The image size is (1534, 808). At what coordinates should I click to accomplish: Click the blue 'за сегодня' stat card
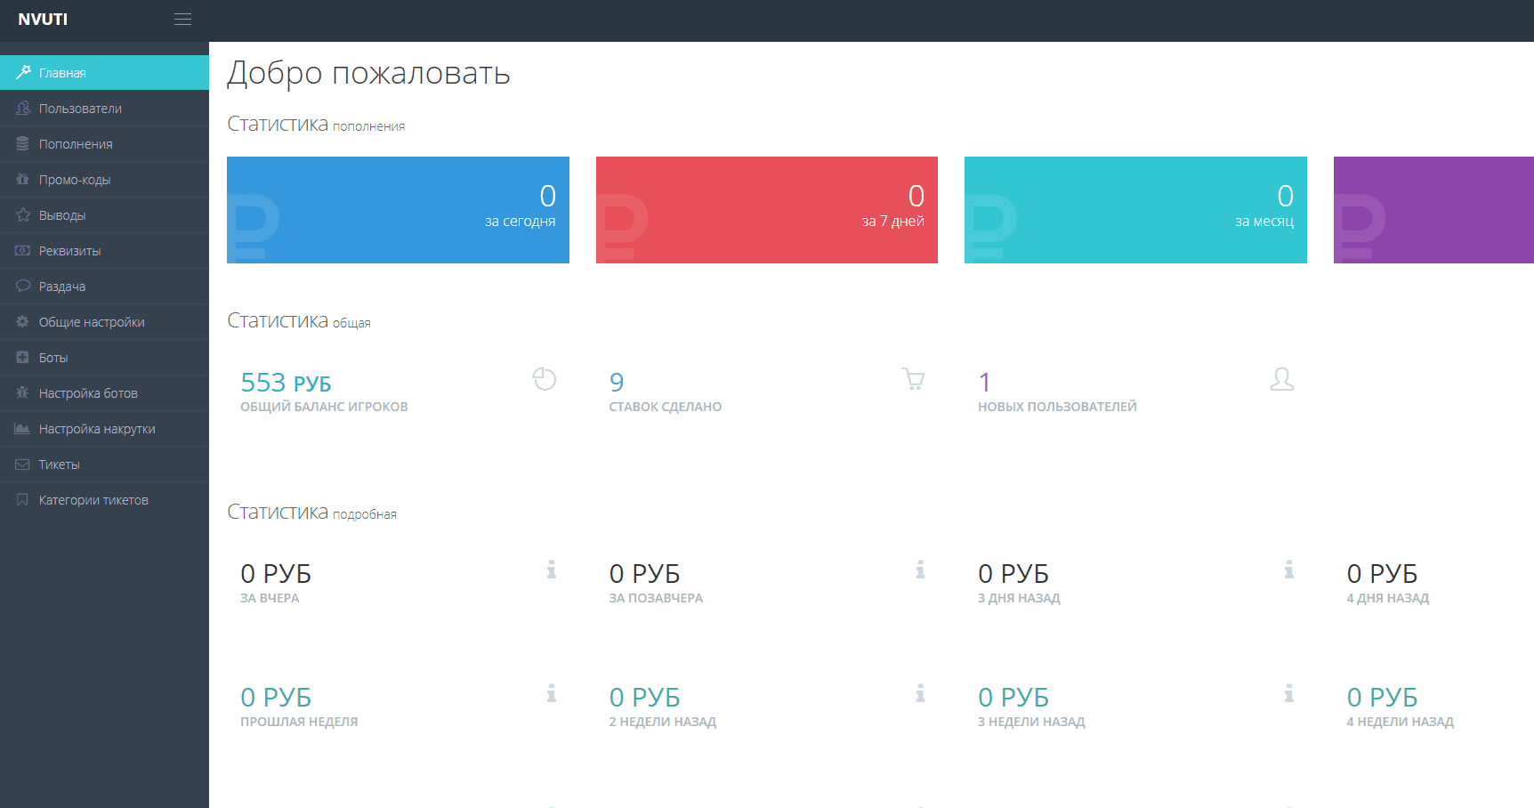tap(398, 210)
